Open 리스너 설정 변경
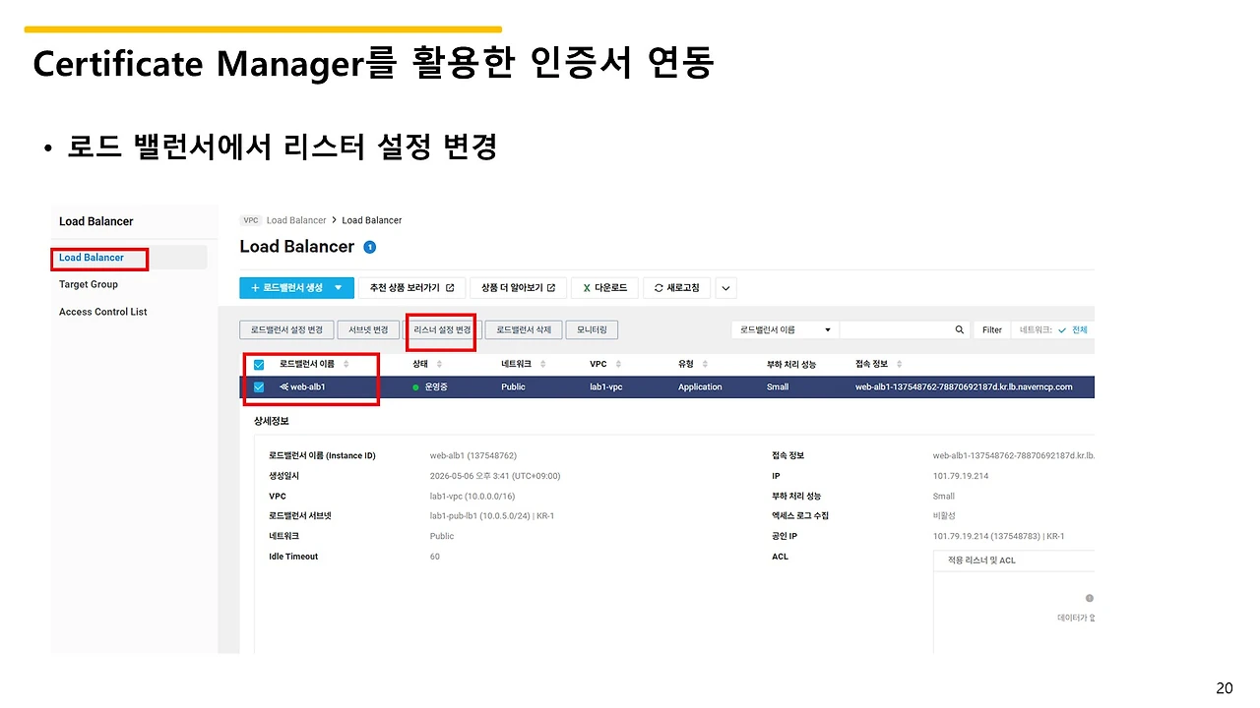1260x708 pixels. coord(442,330)
